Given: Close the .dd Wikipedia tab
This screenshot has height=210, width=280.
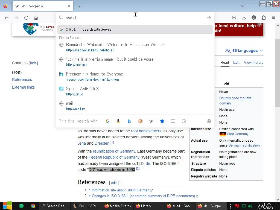Looking at the screenshot, I should 69,6.
